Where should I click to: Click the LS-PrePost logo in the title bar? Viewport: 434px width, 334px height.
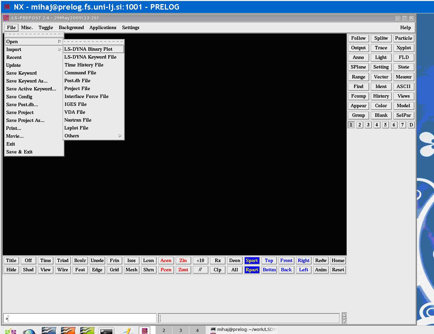pos(6,18)
